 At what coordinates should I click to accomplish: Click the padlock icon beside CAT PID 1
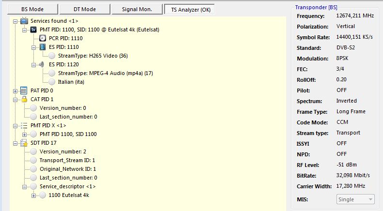pyautogui.click(x=24, y=99)
